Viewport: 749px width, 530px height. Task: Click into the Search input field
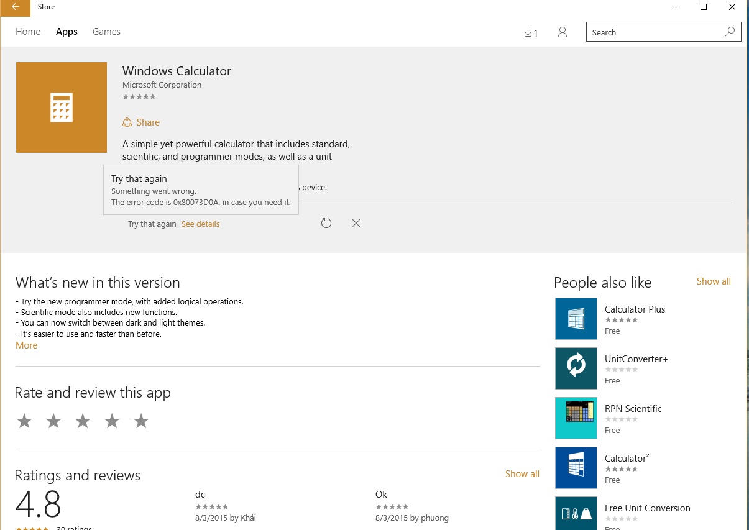[x=653, y=32]
